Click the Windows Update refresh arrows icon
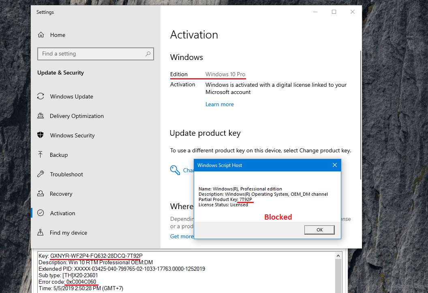Image resolution: width=428 pixels, height=293 pixels. pyautogui.click(x=41, y=96)
